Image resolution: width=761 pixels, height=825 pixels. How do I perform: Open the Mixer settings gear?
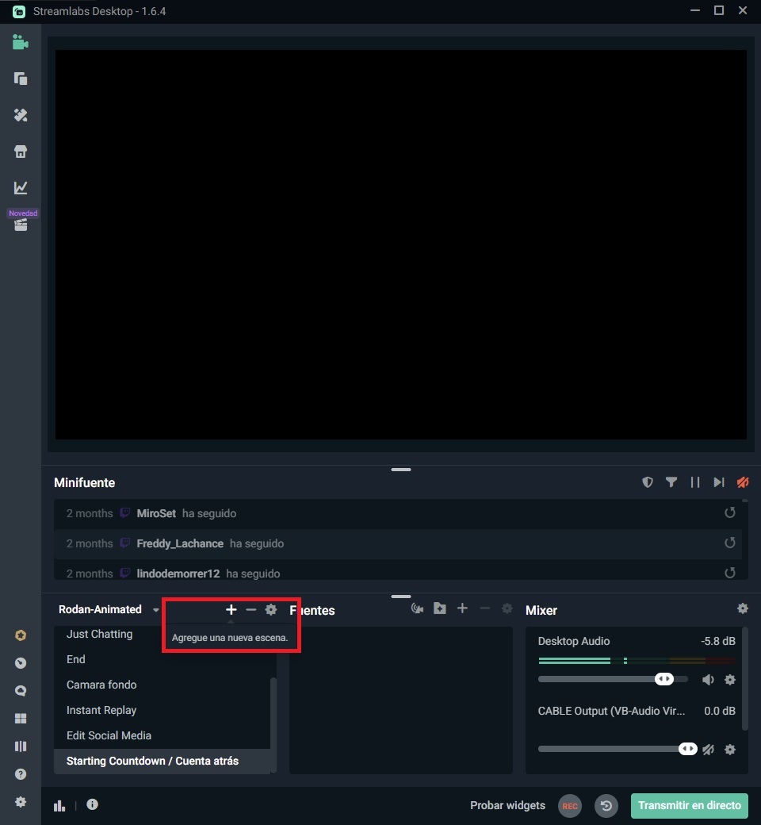click(x=743, y=608)
